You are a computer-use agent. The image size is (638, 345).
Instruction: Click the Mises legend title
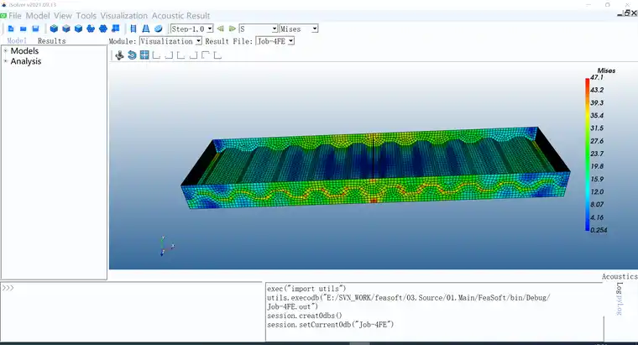(x=606, y=71)
